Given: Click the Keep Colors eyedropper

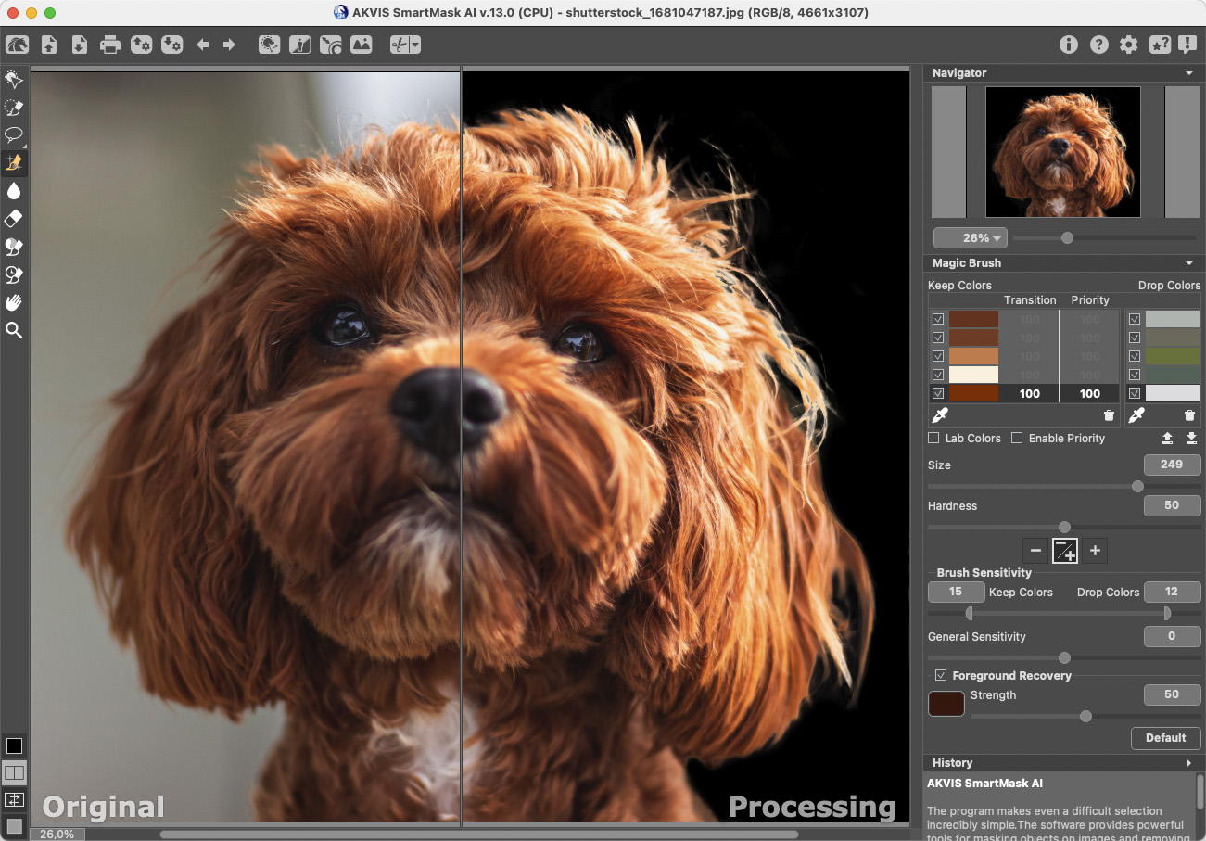Looking at the screenshot, I should (940, 415).
